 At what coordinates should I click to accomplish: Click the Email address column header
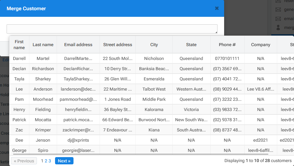(78, 44)
